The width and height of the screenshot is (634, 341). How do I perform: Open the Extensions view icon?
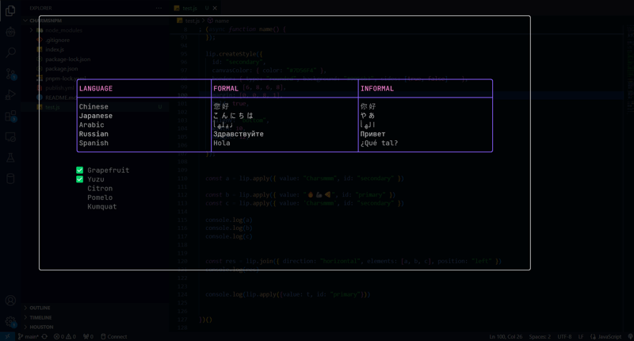tap(10, 117)
